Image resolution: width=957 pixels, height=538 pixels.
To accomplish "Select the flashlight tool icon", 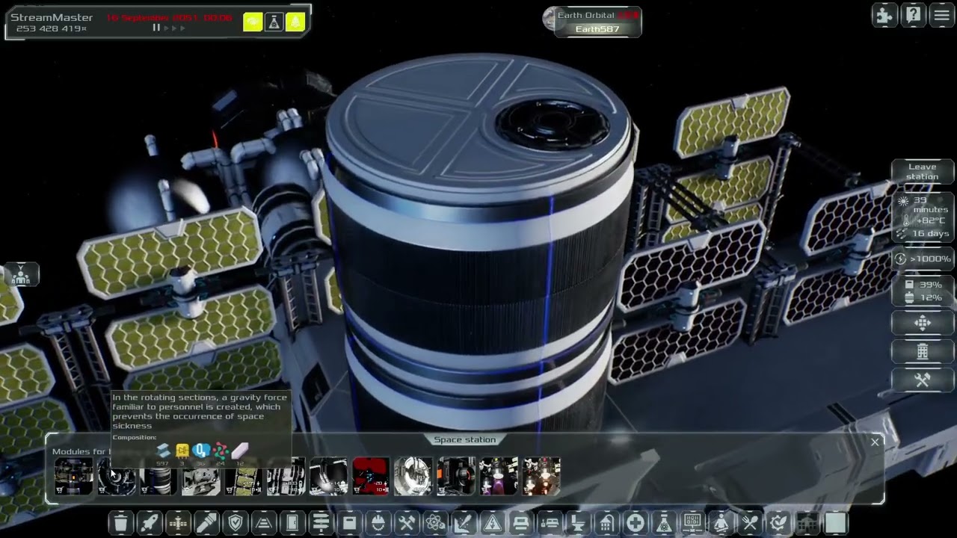I will 206,523.
